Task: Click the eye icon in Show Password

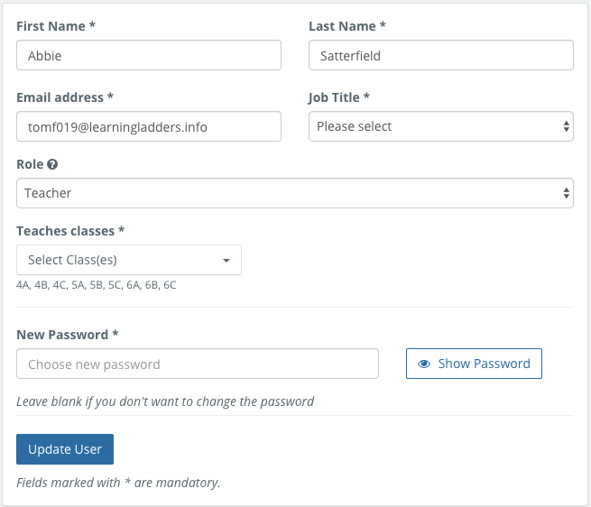Action: (424, 364)
